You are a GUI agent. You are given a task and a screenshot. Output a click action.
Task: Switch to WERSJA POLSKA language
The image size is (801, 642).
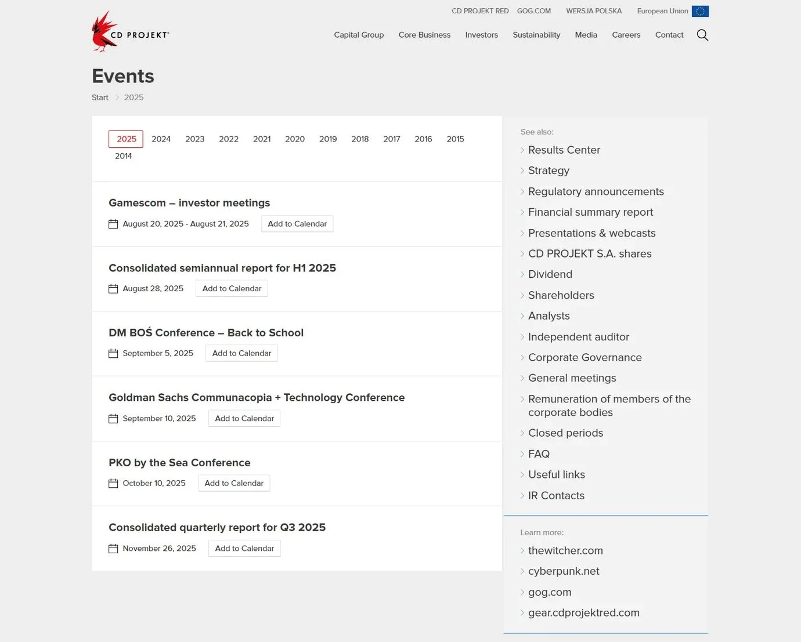coord(594,11)
